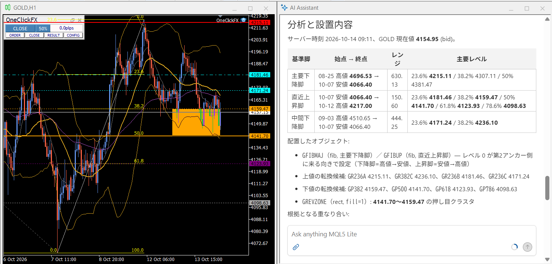Maximize the GOLD,H1 chart window
This screenshot has width=552, height=264.
click(x=250, y=8)
